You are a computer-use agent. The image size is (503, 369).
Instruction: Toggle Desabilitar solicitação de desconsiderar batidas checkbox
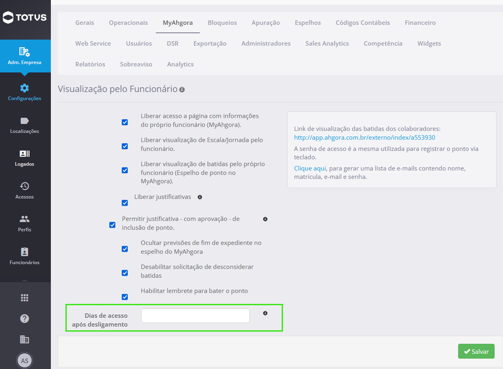click(x=125, y=273)
